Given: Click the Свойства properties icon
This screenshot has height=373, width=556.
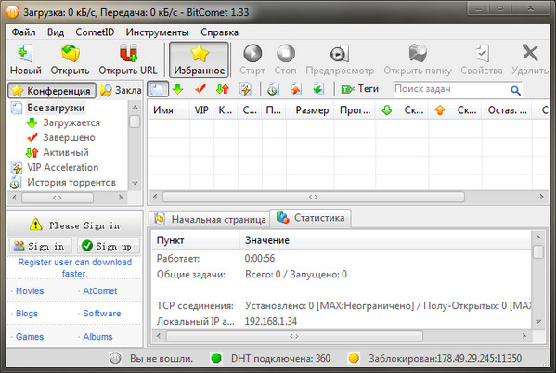Looking at the screenshot, I should click(482, 53).
